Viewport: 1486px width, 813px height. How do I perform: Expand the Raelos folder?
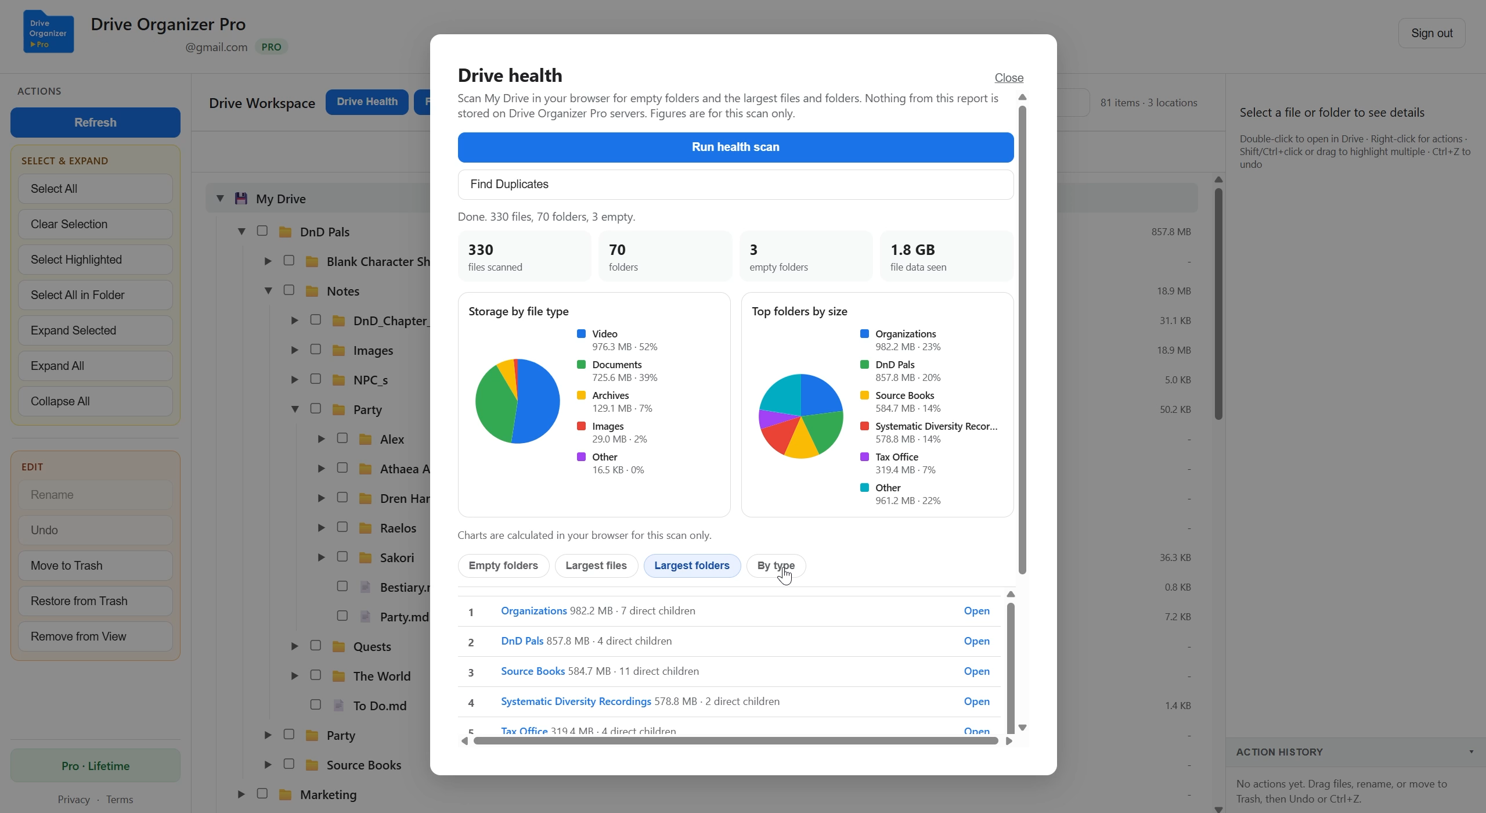[322, 528]
